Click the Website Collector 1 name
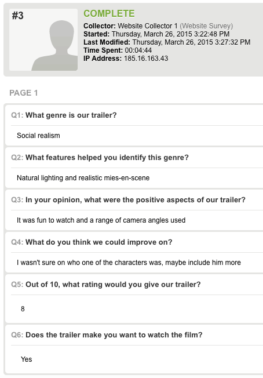 pos(148,26)
